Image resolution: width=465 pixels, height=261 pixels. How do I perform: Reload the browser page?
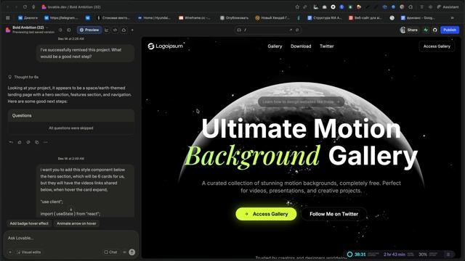point(25,7)
